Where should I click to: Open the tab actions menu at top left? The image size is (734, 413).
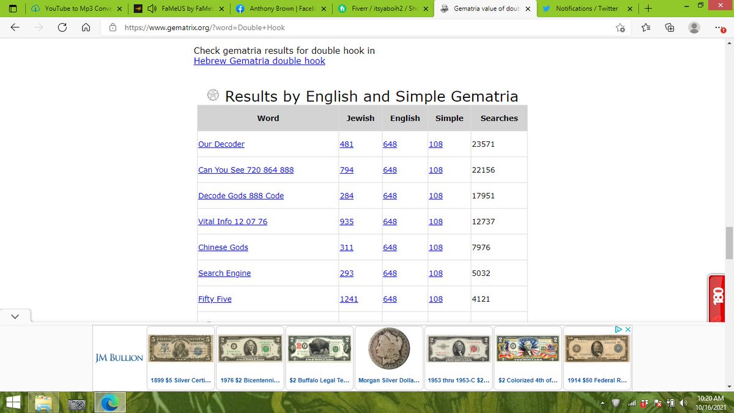(12, 9)
